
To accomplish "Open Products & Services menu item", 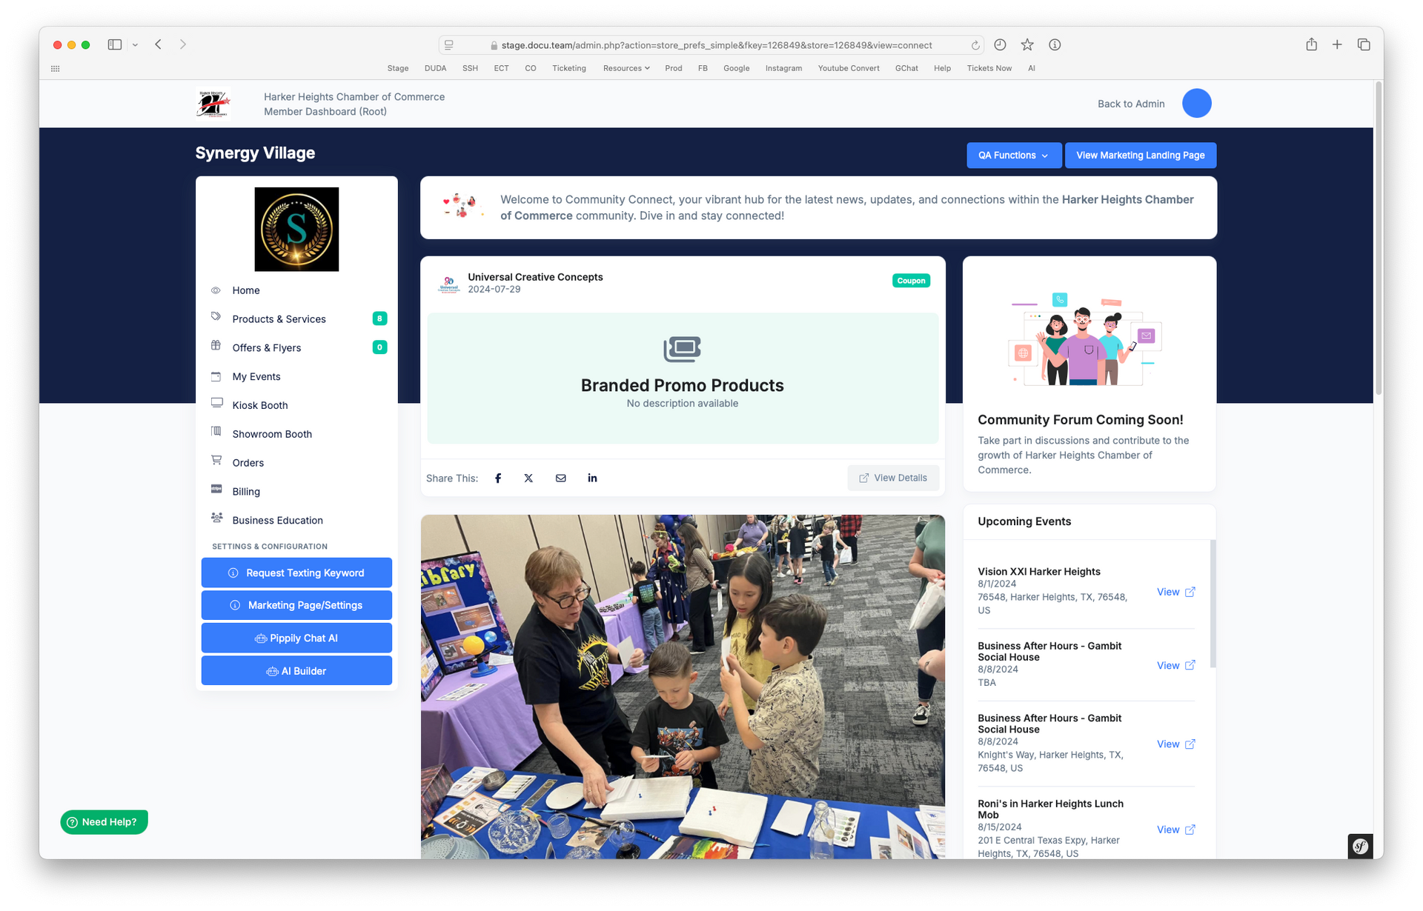I will pos(279,319).
